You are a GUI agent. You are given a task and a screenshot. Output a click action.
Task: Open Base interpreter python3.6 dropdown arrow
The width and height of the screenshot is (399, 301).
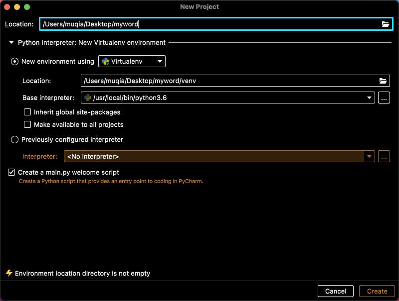click(x=369, y=98)
